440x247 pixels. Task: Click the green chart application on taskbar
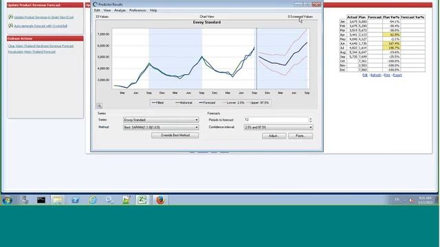click(x=126, y=200)
